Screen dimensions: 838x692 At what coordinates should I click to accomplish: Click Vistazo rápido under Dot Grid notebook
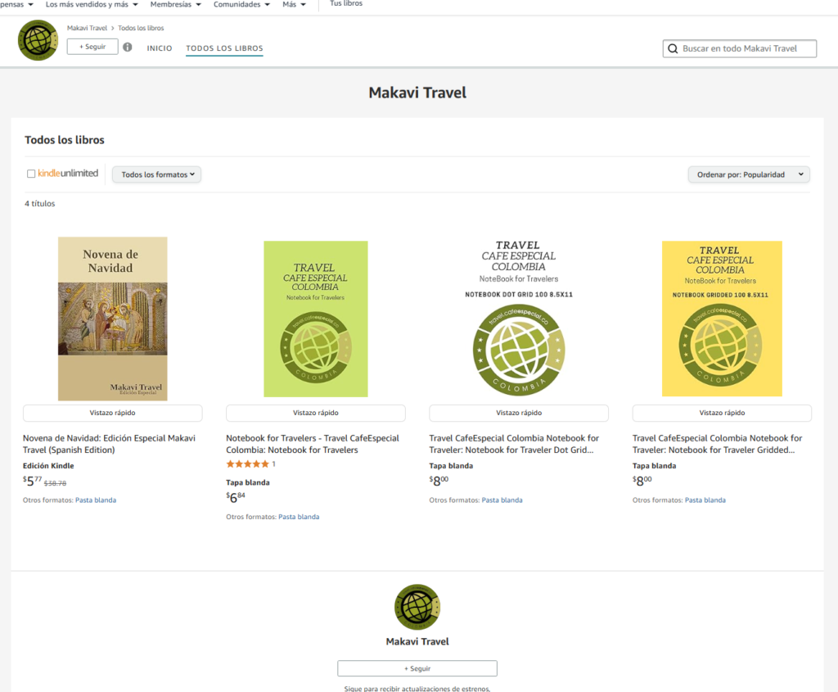519,413
